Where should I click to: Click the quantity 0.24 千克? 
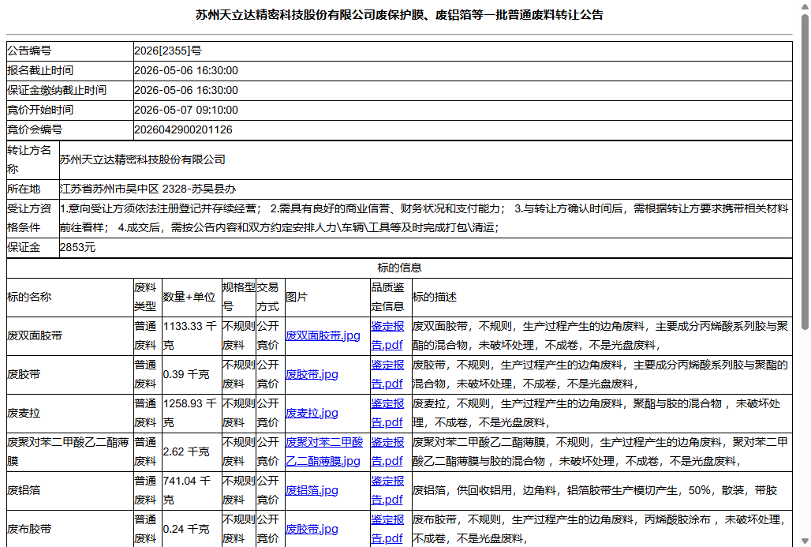click(186, 529)
